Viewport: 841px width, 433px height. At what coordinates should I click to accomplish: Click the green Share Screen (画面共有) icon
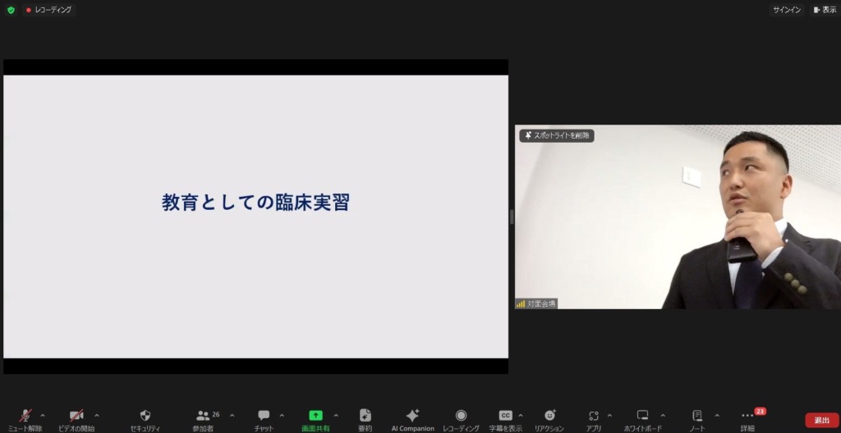315,416
